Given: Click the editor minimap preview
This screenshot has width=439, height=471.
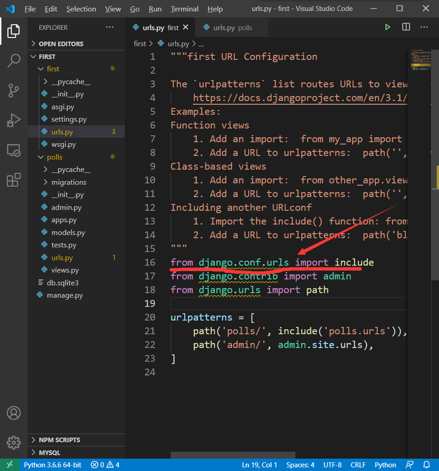Looking at the screenshot, I should coord(421,60).
